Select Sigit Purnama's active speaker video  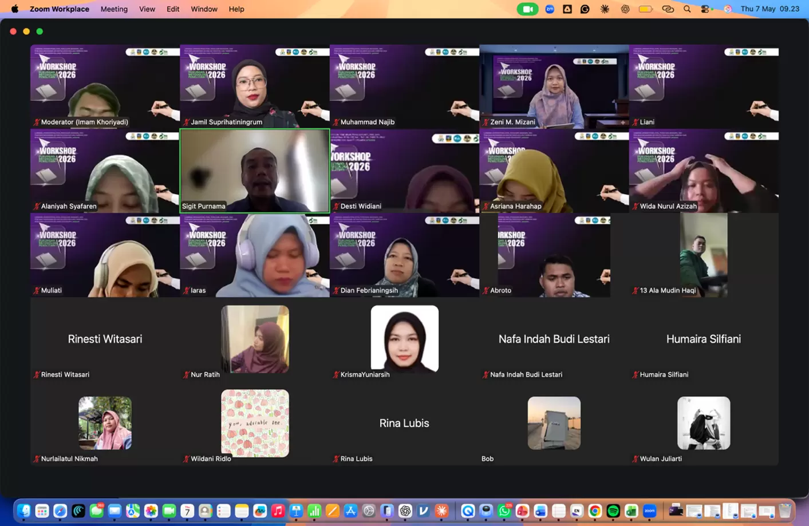(255, 171)
